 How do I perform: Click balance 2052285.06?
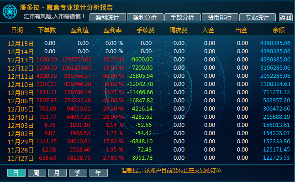pyautogui.click(x=275, y=76)
